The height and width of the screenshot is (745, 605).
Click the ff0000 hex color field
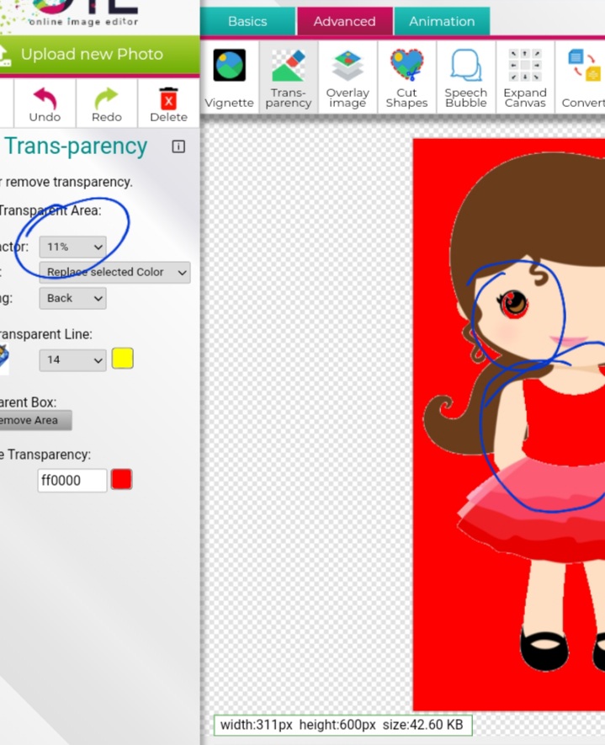(x=72, y=481)
